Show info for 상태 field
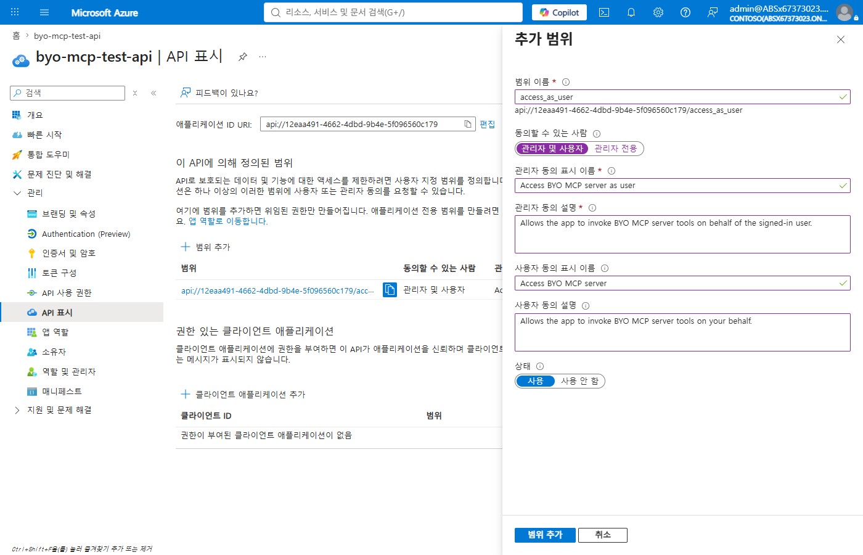The height and width of the screenshot is (555, 863). [540, 366]
